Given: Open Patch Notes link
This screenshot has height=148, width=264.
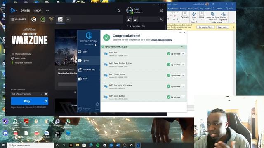Looking at the screenshot, I should tap(19, 58).
